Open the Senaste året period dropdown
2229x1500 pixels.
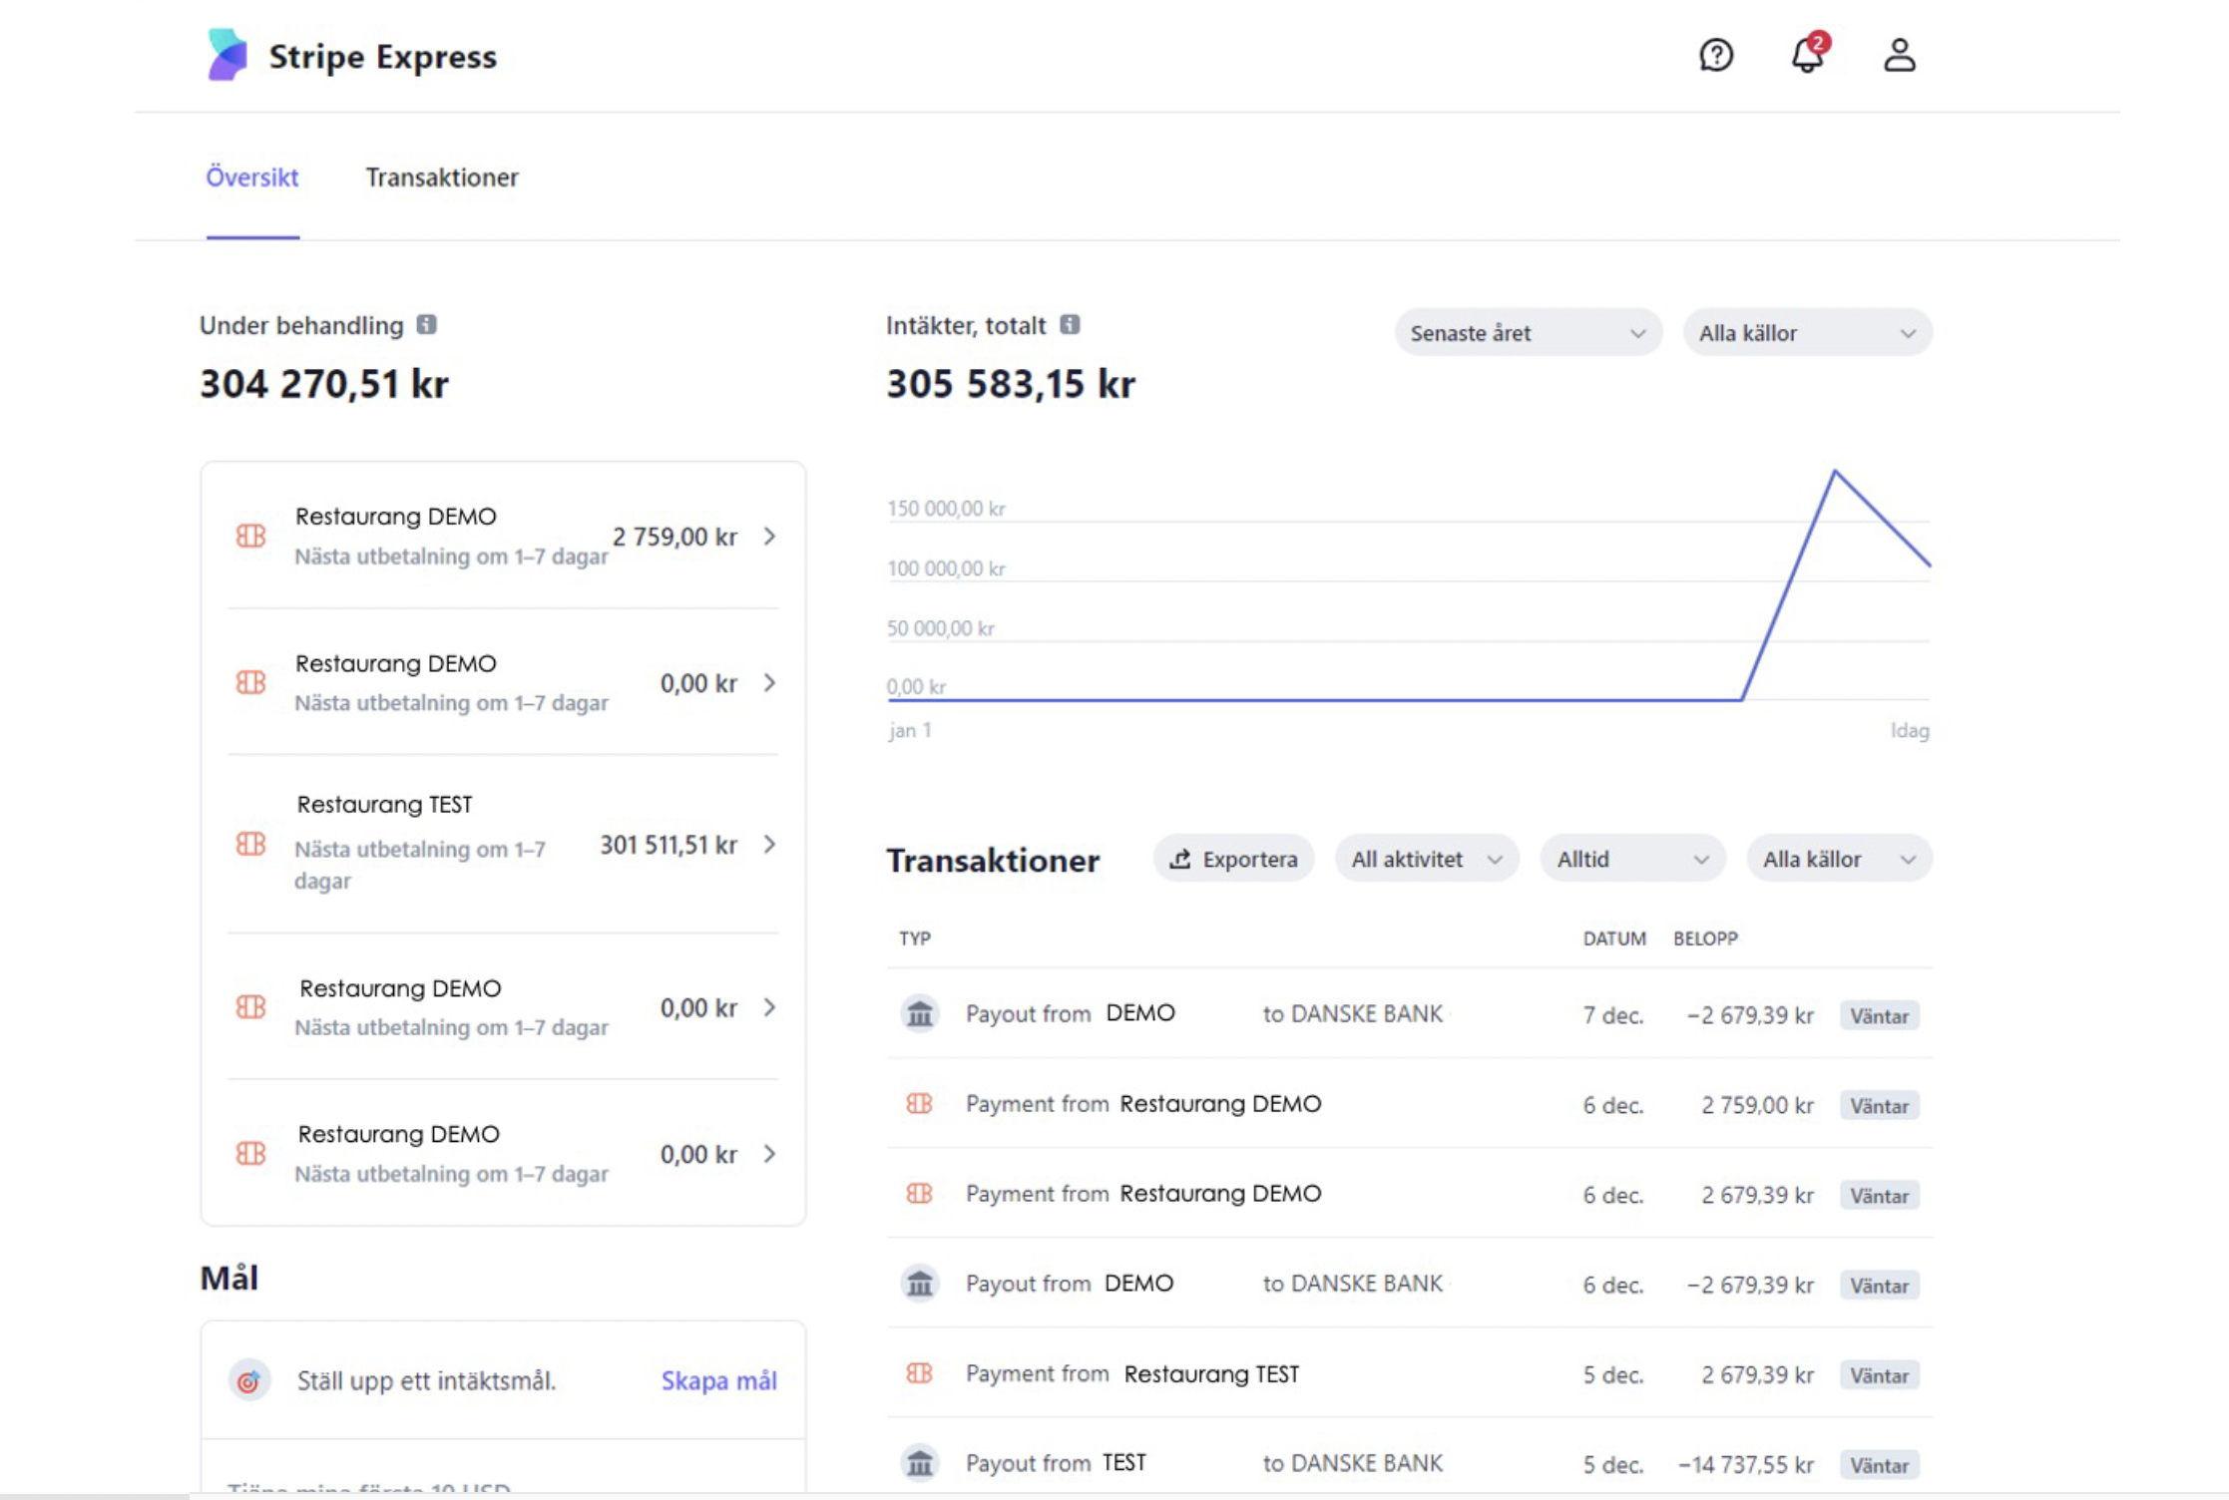tap(1528, 333)
